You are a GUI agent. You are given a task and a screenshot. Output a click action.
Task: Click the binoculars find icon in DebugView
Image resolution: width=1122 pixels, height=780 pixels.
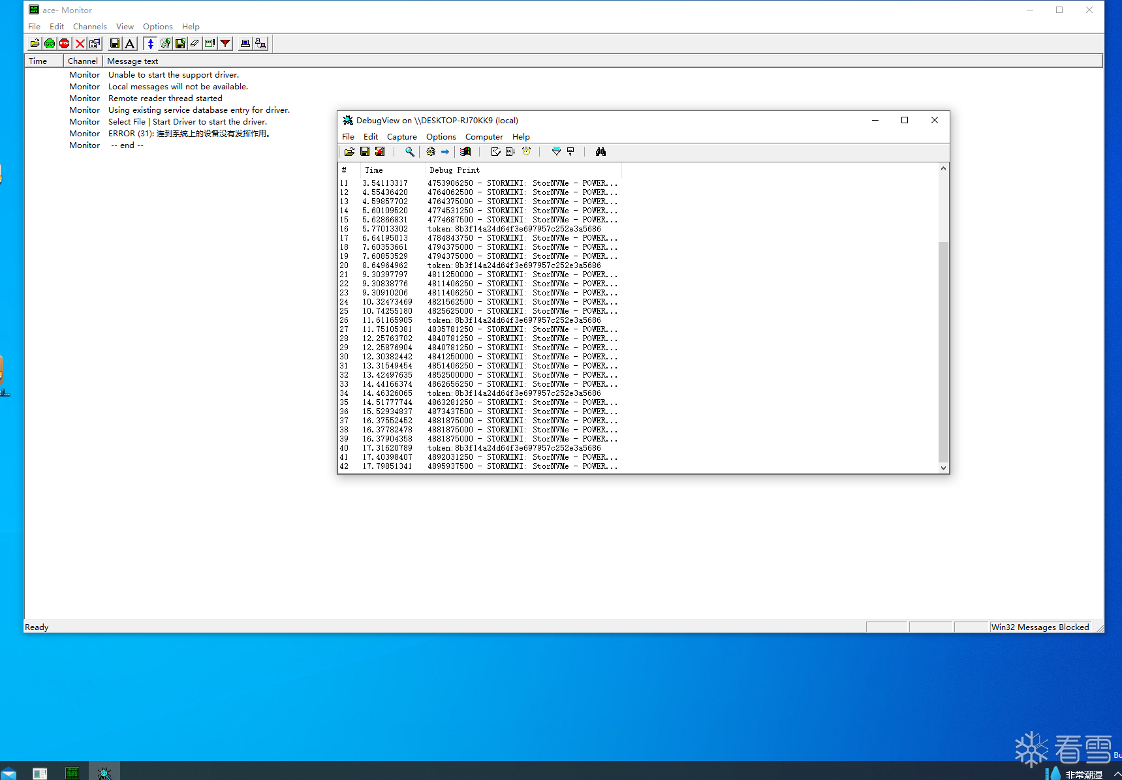click(600, 151)
